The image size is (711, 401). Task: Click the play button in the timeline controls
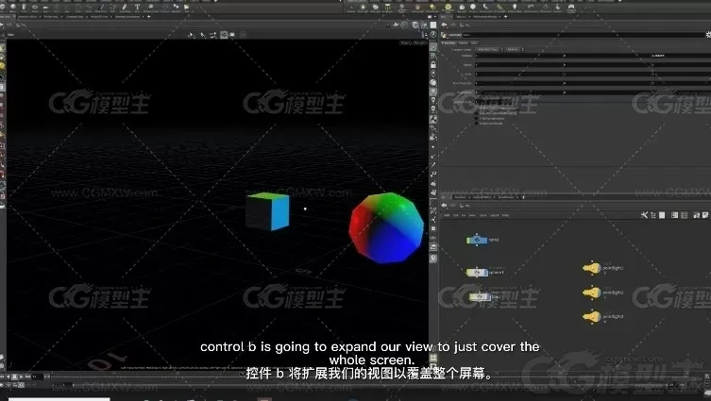click(22, 376)
